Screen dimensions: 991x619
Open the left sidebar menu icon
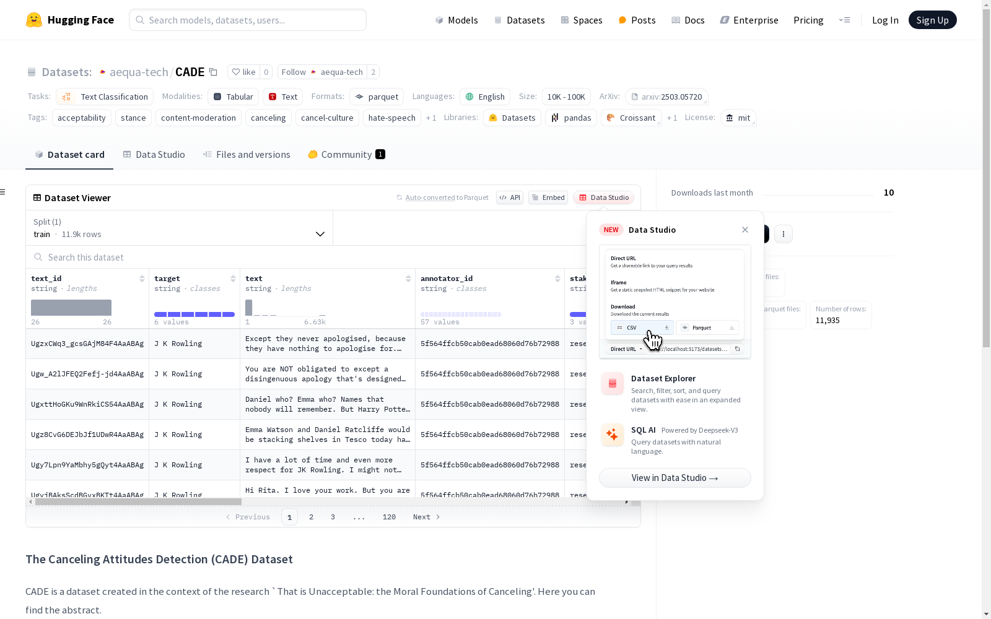(x=3, y=192)
